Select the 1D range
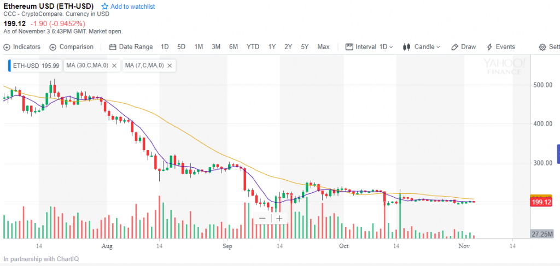This screenshot has width=560, height=266. pos(165,47)
